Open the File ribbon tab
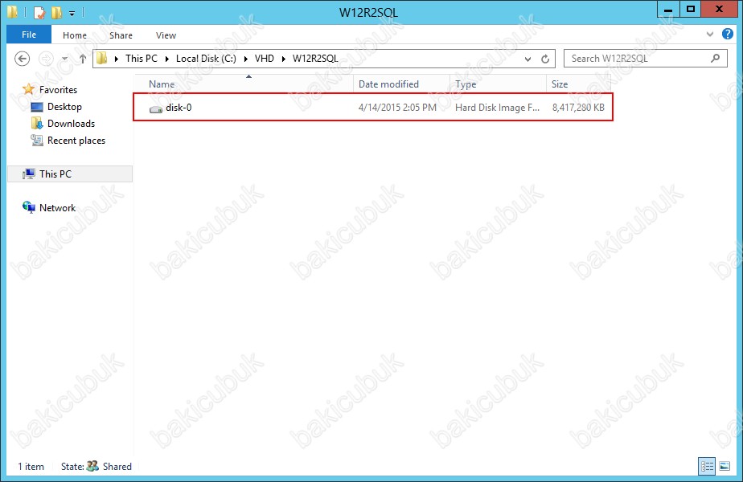The image size is (743, 482). click(28, 35)
